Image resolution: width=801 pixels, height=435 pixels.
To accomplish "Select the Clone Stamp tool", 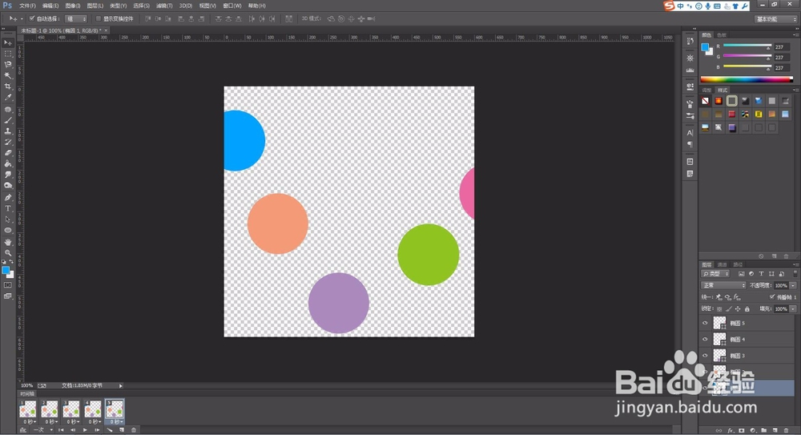I will coord(8,131).
